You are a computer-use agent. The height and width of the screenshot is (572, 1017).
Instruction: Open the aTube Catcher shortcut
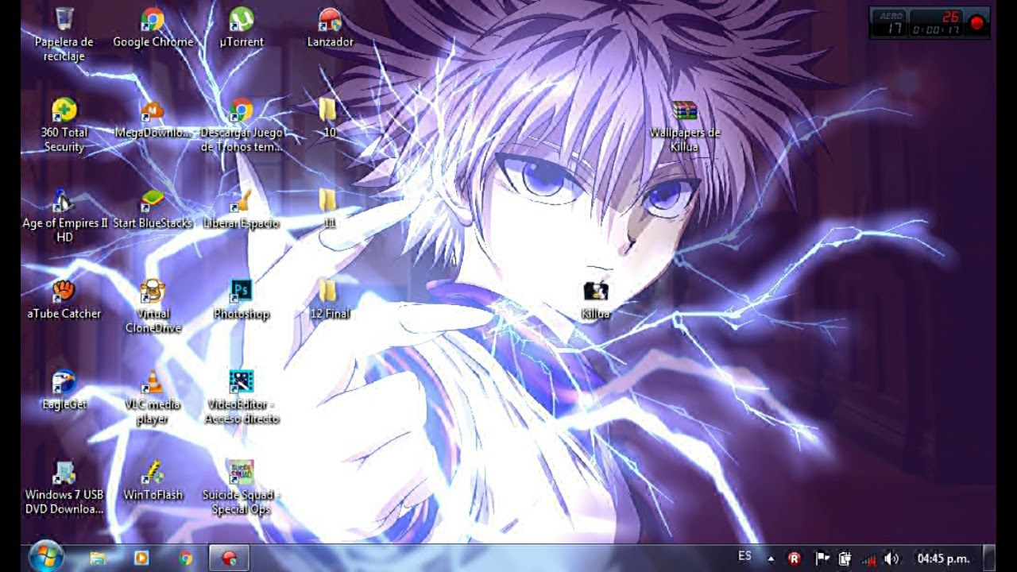64,300
